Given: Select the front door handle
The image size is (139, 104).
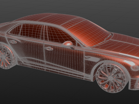Looking at the screenshot, I should click(49, 49).
